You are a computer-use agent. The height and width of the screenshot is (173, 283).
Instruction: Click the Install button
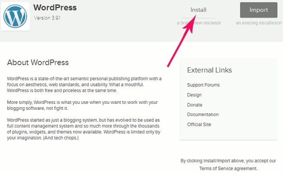coord(198,10)
